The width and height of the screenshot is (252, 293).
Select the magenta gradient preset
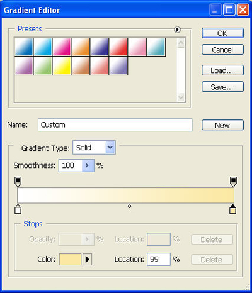62,47
